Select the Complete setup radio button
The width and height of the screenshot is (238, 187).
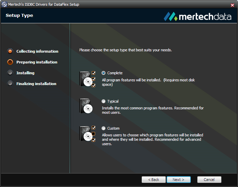[x=103, y=73]
